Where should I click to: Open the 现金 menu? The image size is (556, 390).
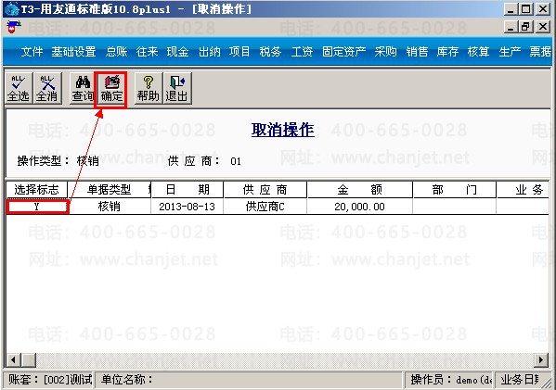pyautogui.click(x=177, y=52)
